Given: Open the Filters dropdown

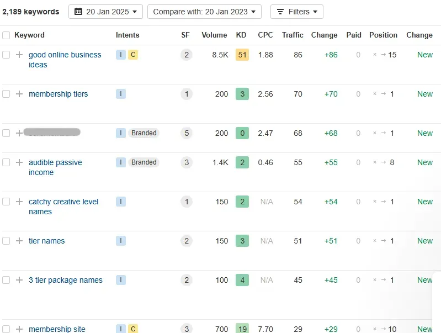Looking at the screenshot, I should tap(297, 12).
